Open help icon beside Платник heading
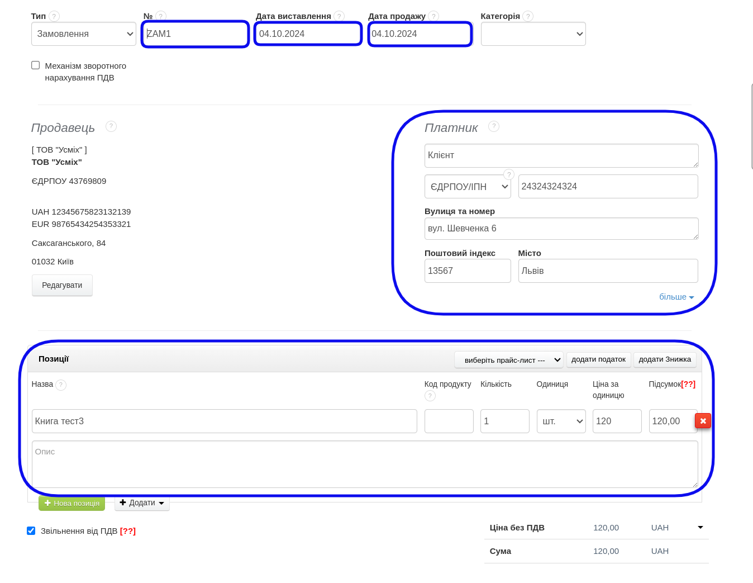This screenshot has width=753, height=583. tap(494, 126)
